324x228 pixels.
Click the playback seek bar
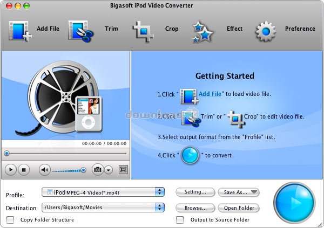click(65, 154)
